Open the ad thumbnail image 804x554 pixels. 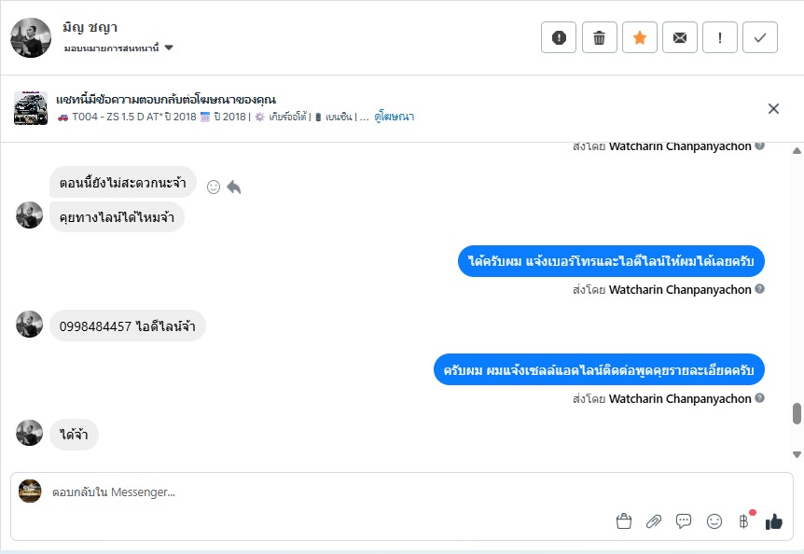pos(31,108)
